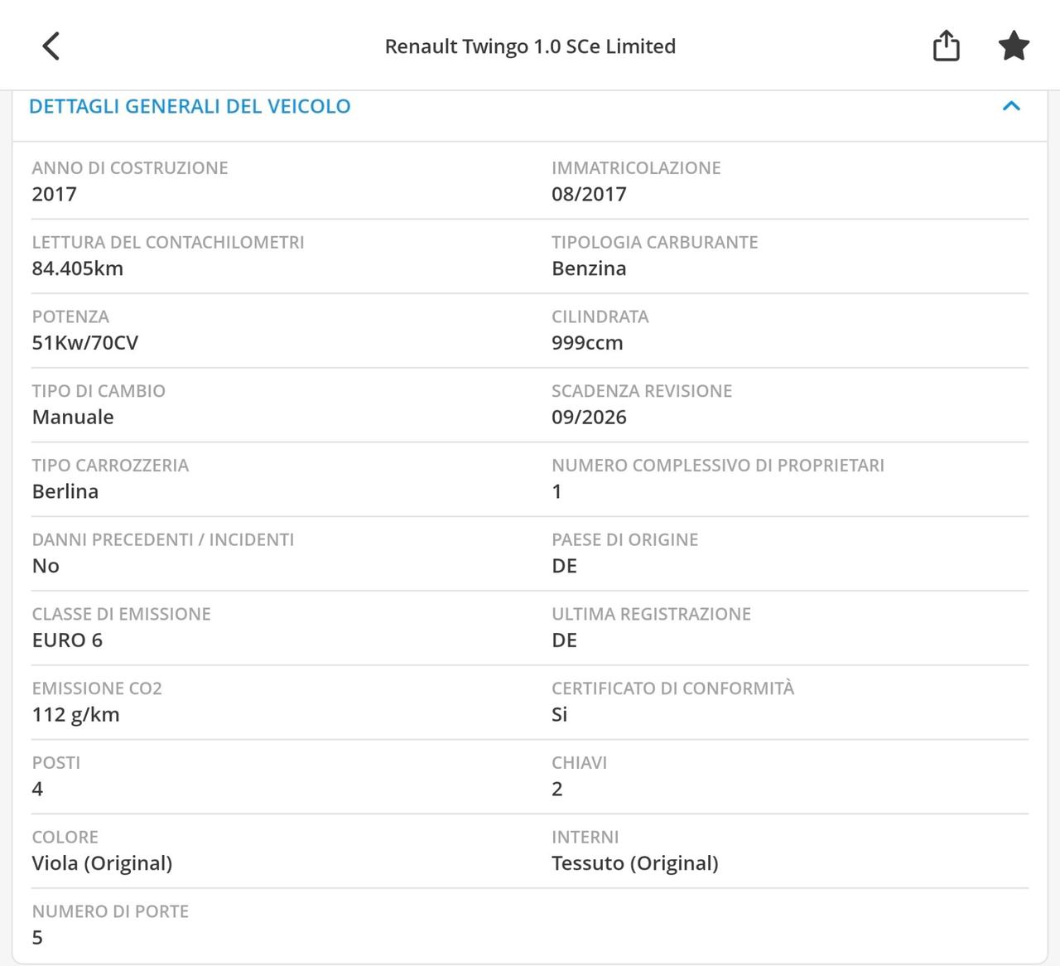Click the fuel type value Benzina

[x=589, y=268]
